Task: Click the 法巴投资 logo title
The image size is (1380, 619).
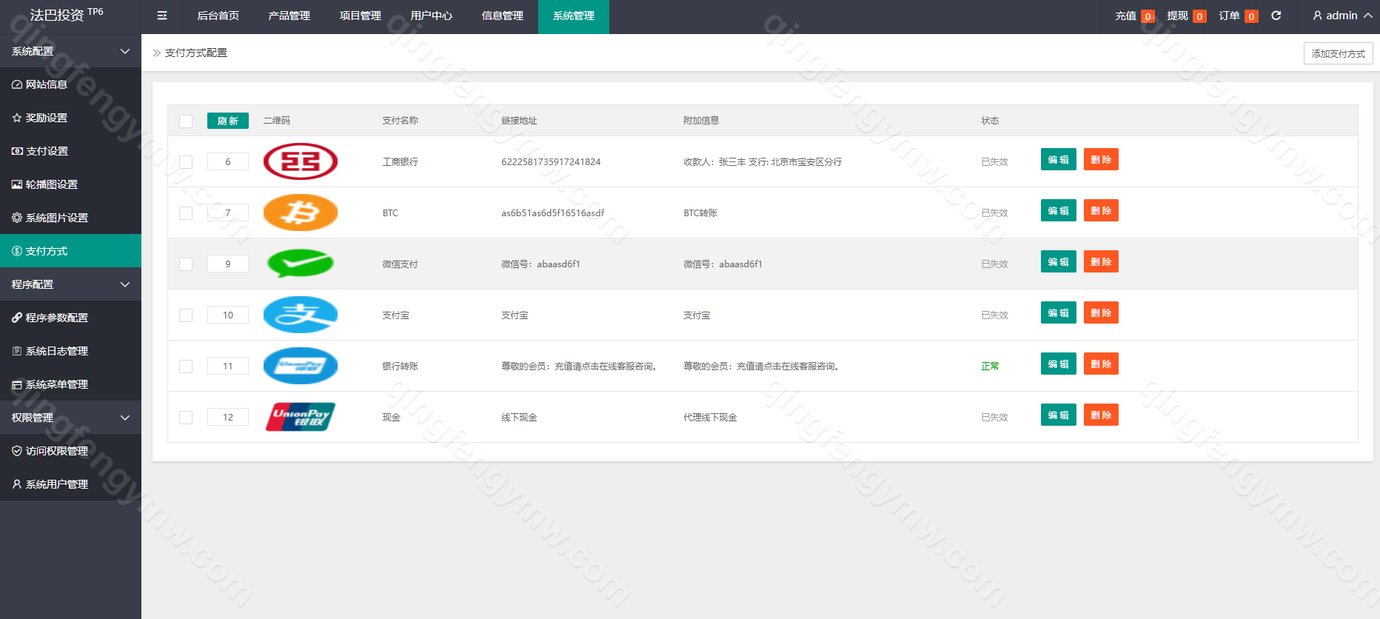Action: (66, 14)
